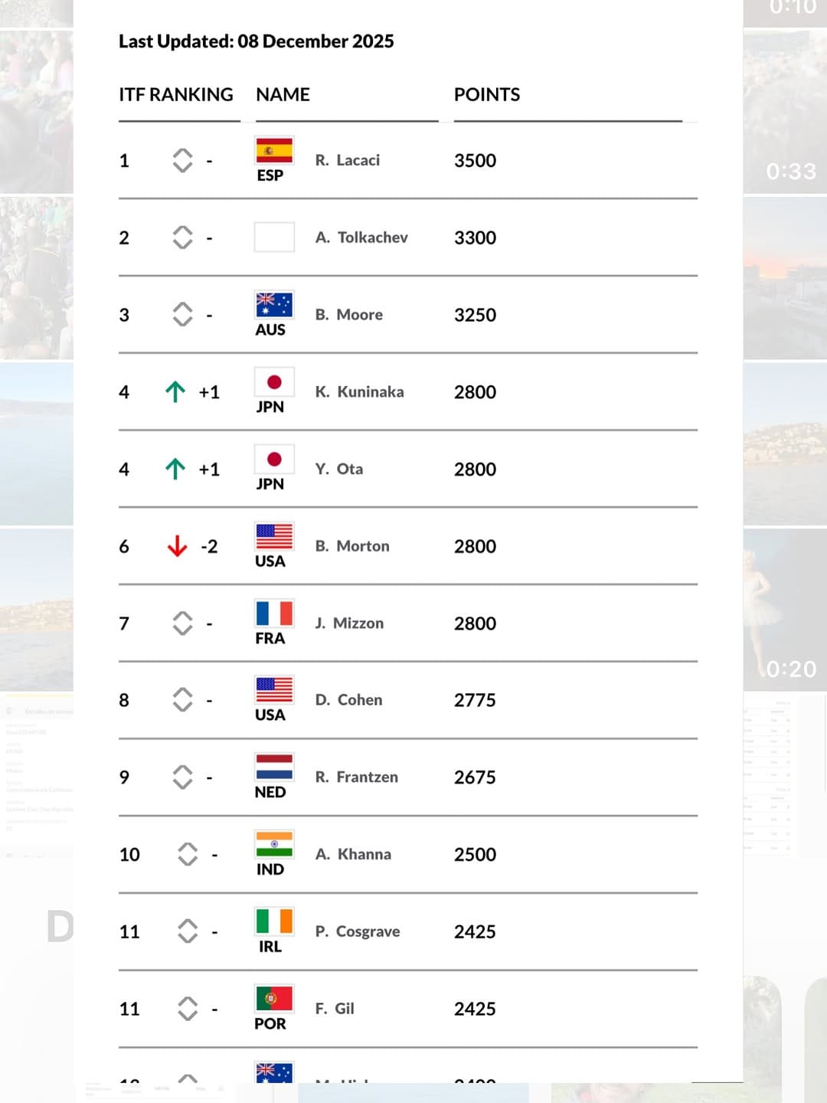Click the green up arrow for Y. Ota
The width and height of the screenshot is (827, 1103).
pyautogui.click(x=175, y=469)
